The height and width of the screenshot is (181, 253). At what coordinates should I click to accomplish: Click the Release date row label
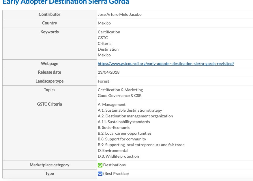pyautogui.click(x=50, y=72)
